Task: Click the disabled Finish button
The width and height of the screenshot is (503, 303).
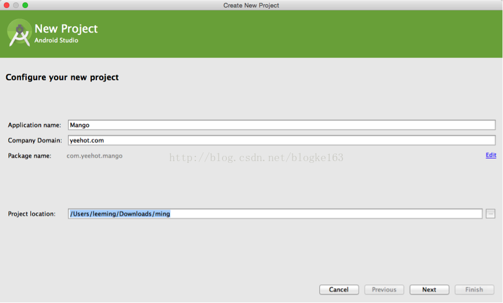Action: 474,290
